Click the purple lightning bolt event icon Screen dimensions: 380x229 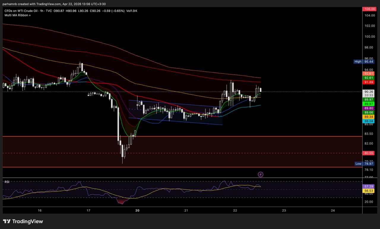click(260, 174)
